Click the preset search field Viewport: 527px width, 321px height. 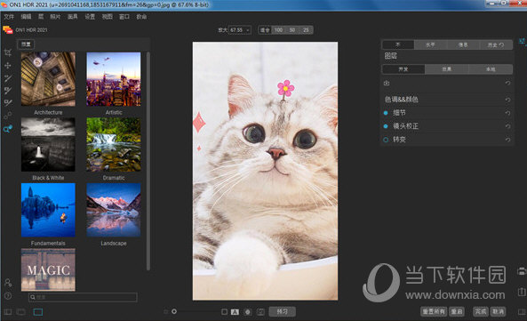click(x=83, y=297)
